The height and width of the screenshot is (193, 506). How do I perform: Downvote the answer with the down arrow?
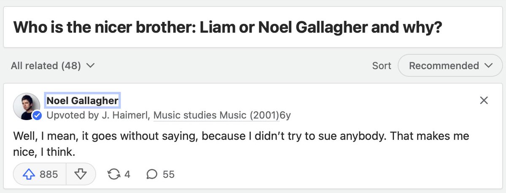80,174
